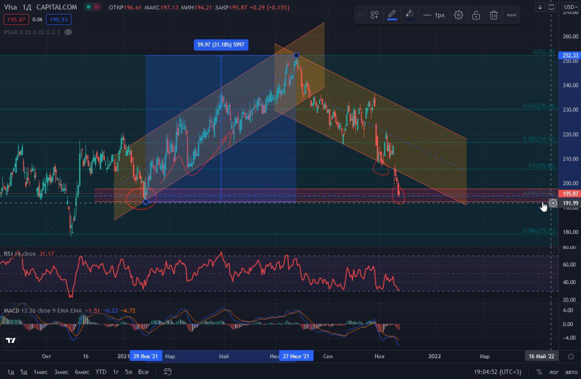This screenshot has height=379, width=581.
Task: Click the market status indicator pill
Action: tap(93, 7)
